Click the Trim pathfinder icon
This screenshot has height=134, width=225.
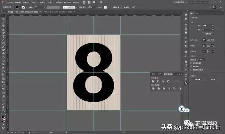159,89
